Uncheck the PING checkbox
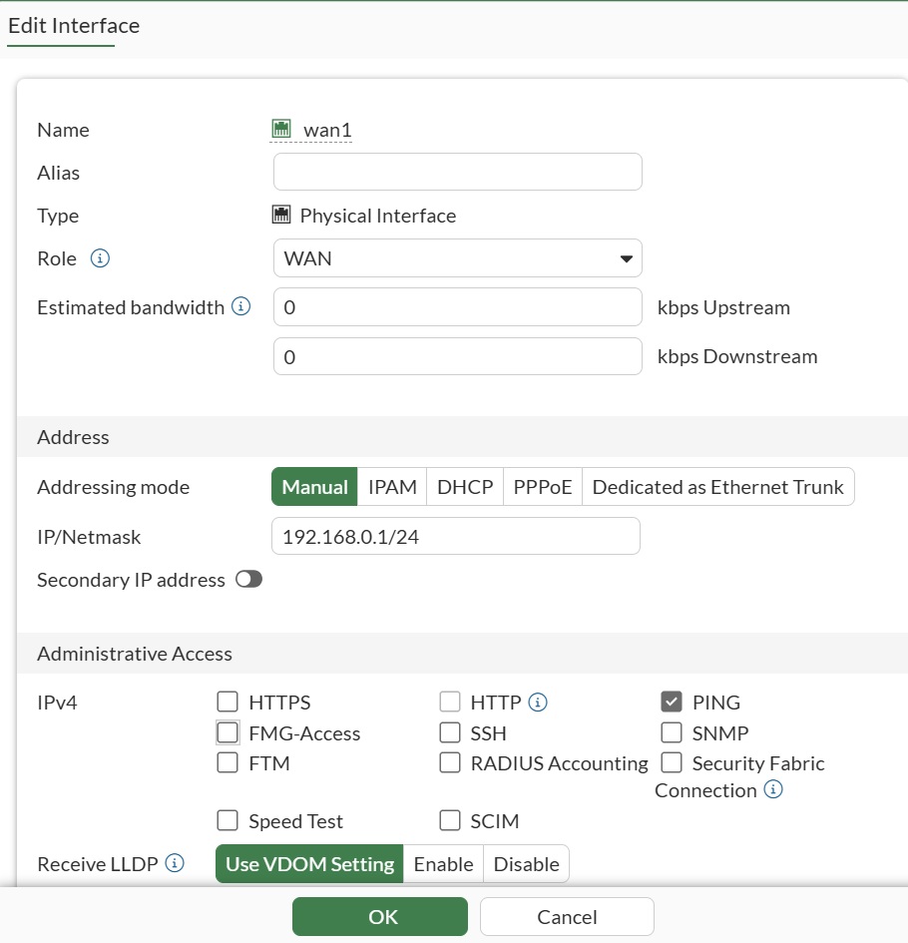This screenshot has width=908, height=943. tap(672, 702)
